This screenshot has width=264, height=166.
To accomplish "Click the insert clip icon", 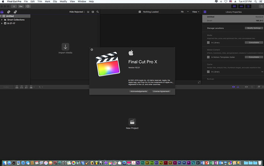I will tap(22, 87).
